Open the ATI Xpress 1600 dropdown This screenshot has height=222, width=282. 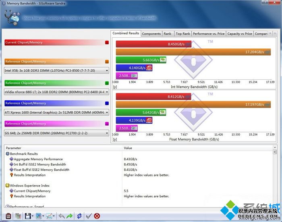56,112
